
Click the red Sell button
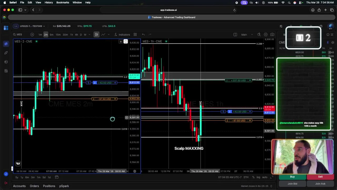click(x=320, y=177)
